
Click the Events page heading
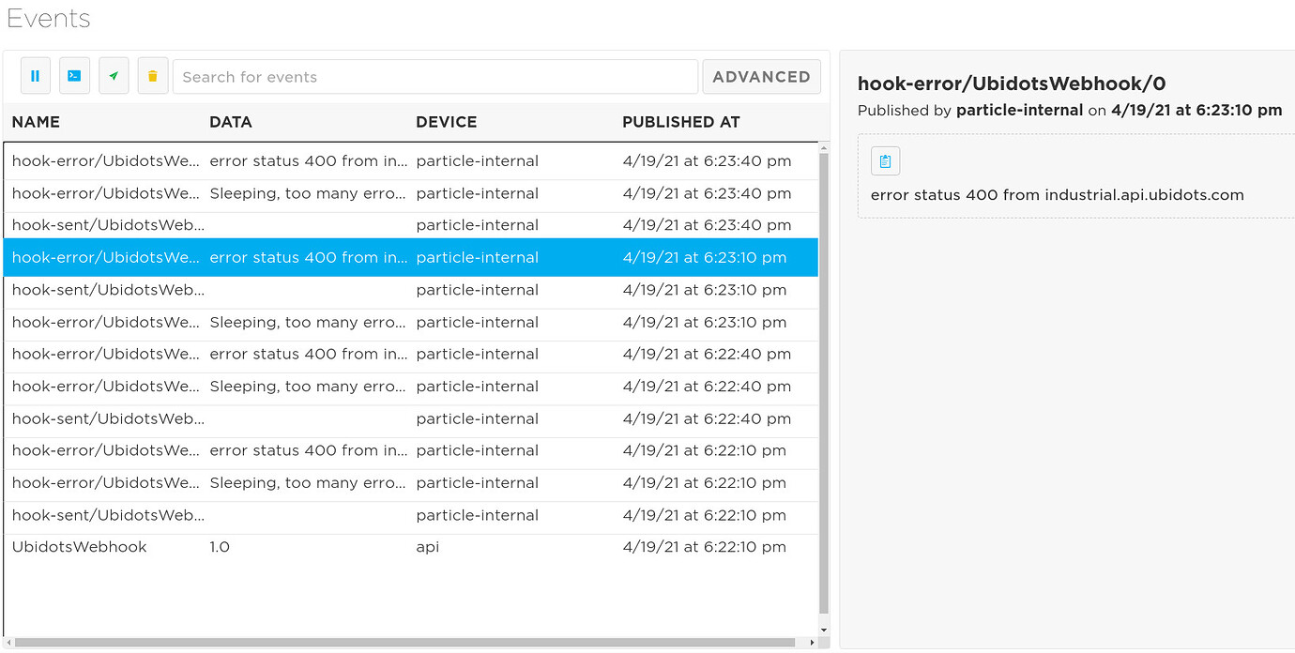48,18
